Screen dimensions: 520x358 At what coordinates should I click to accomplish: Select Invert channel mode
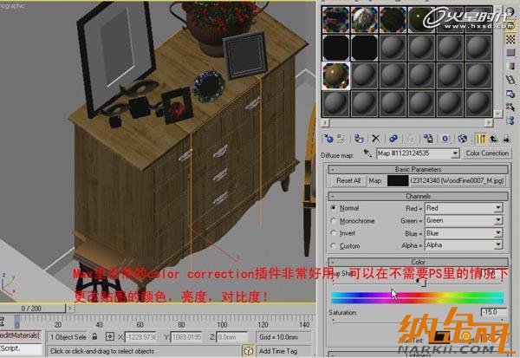click(x=334, y=233)
